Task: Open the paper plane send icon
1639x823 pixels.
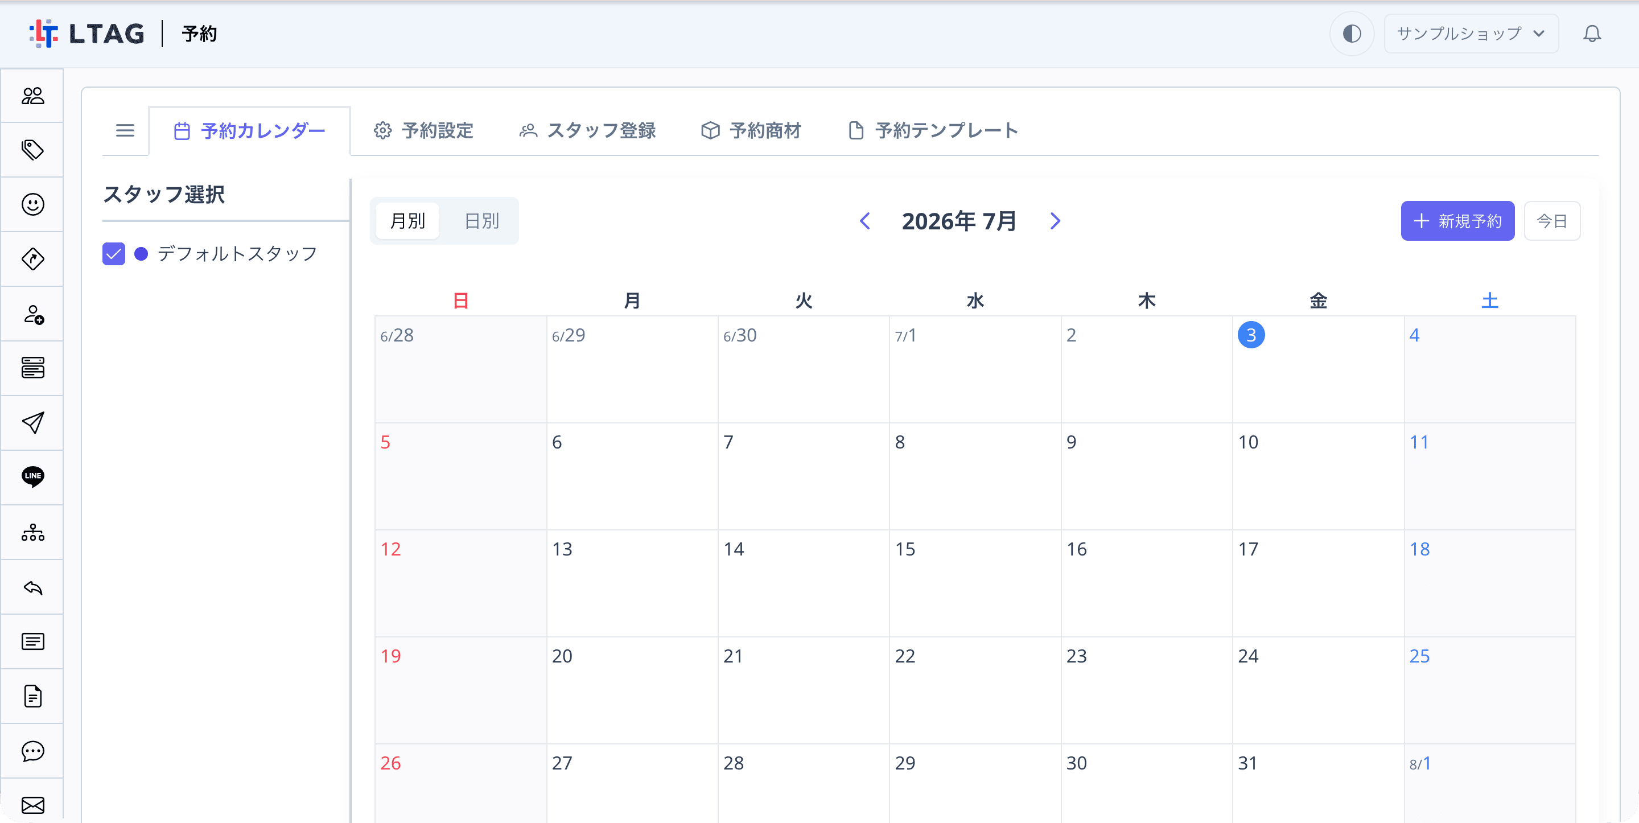Action: [32, 423]
